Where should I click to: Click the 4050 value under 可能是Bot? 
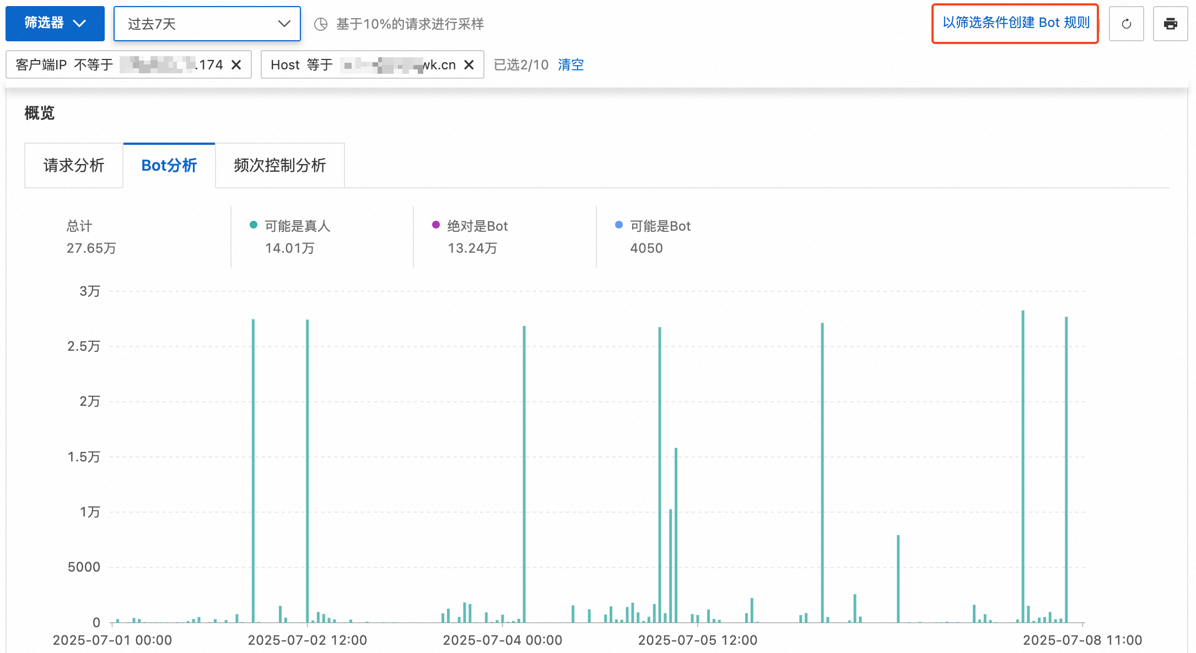(647, 248)
